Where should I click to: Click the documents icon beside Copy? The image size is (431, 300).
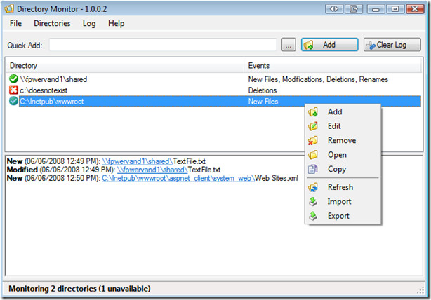[313, 169]
